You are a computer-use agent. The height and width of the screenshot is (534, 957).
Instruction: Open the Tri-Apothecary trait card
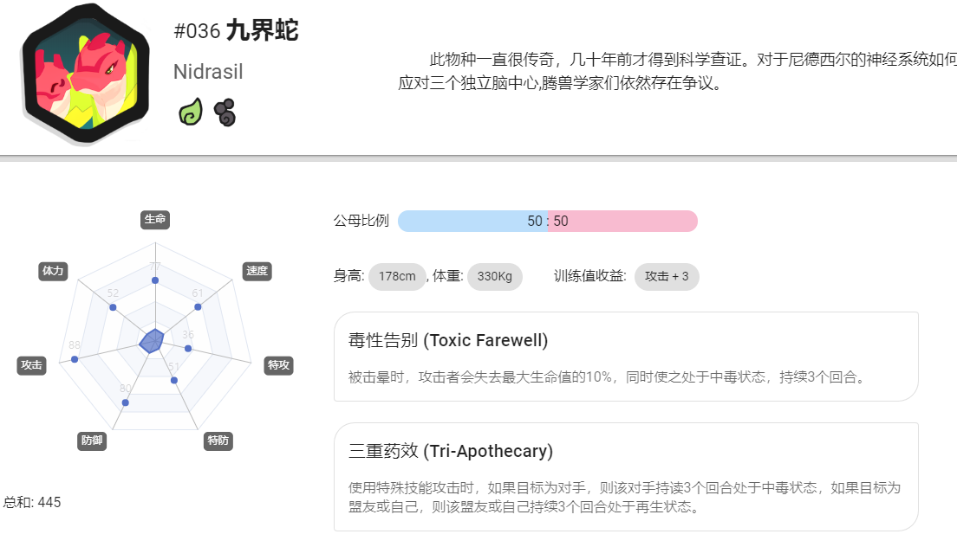626,477
